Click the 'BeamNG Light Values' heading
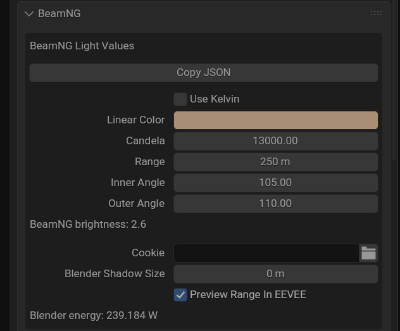Viewport: 400px width, 331px height. pyautogui.click(x=82, y=46)
